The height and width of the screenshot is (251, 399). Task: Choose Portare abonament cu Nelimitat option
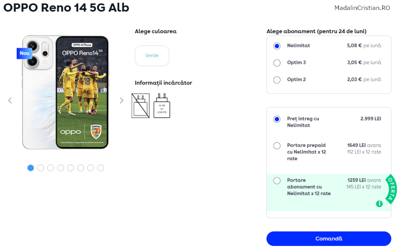pyautogui.click(x=277, y=180)
